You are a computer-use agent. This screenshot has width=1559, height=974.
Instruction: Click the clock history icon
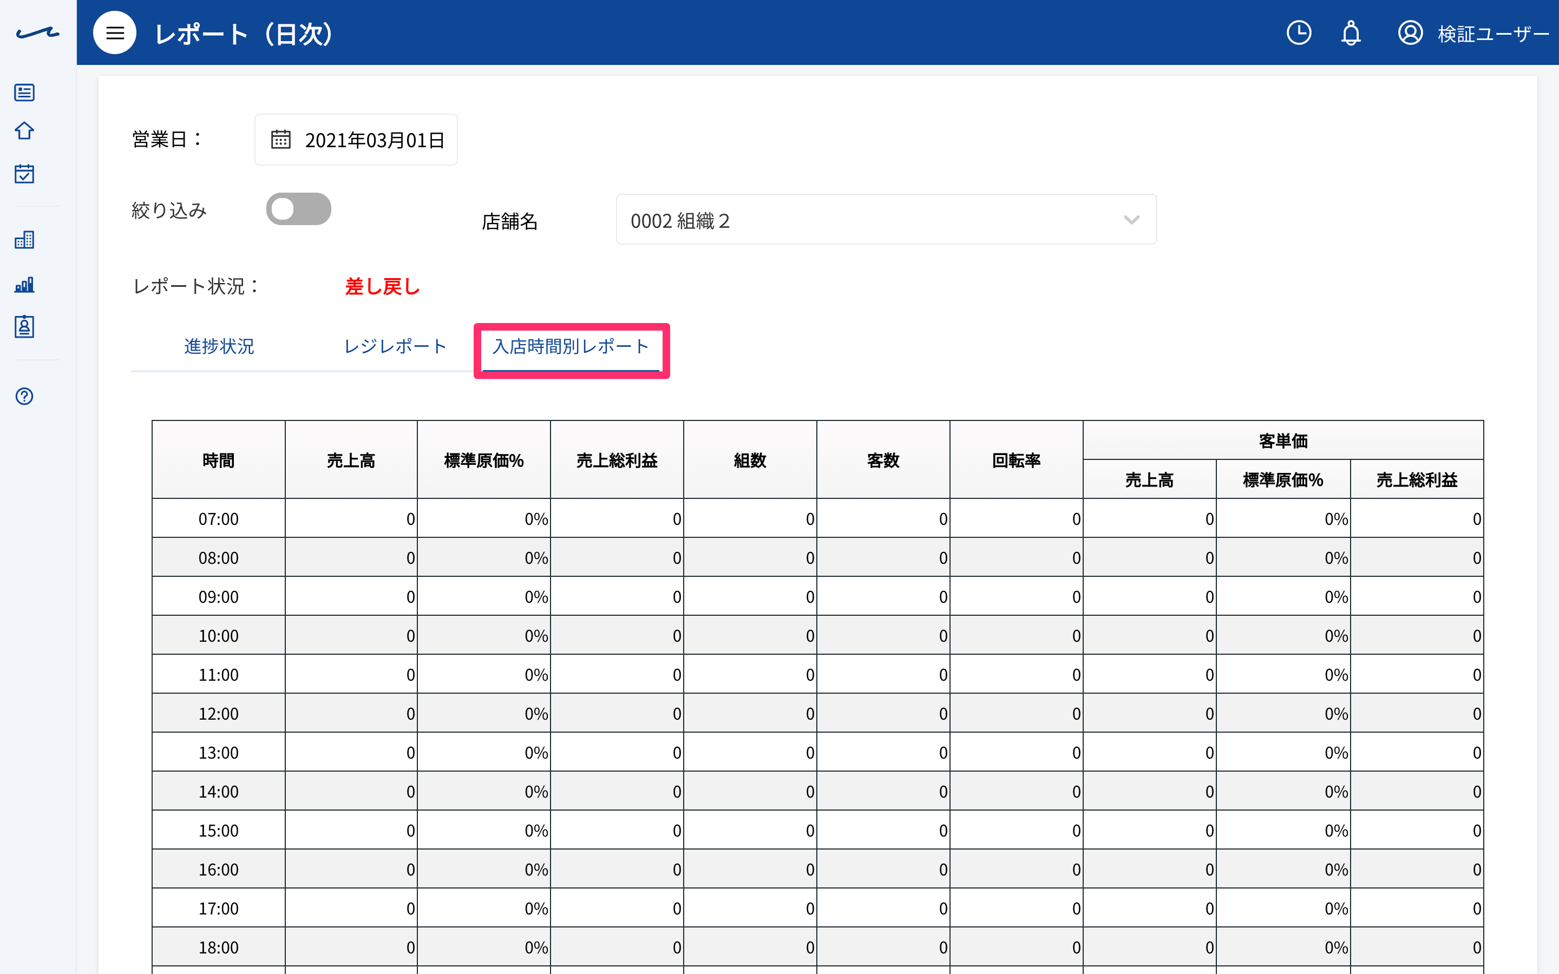point(1299,33)
